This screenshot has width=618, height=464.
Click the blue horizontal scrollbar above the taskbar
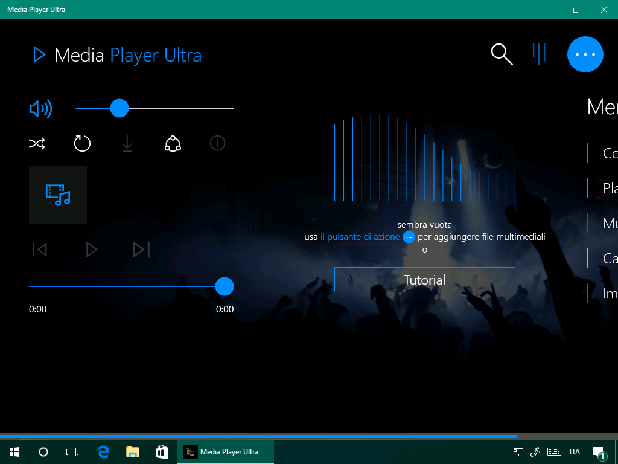(x=258, y=436)
